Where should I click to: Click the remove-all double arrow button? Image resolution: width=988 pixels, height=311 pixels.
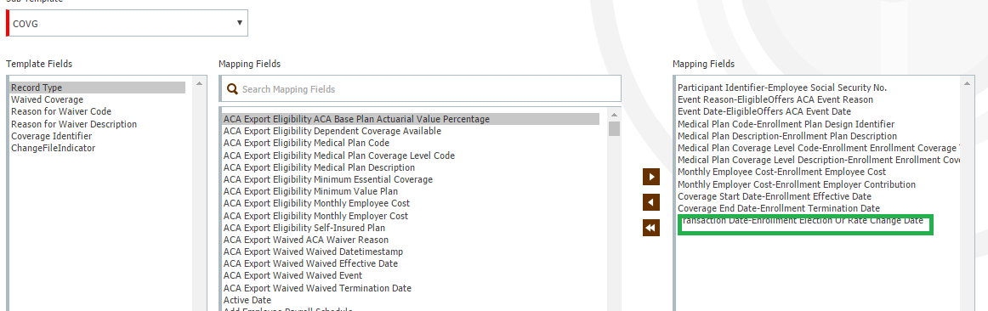651,228
